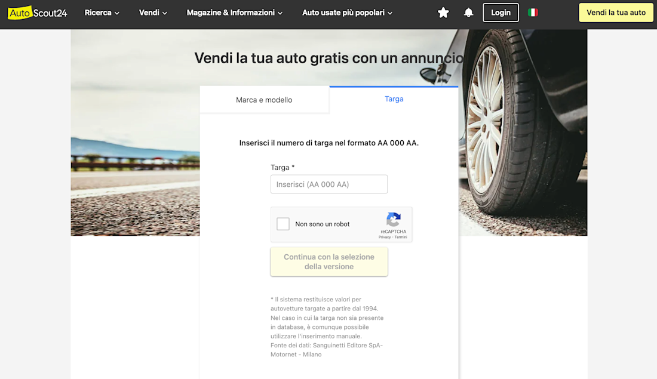Click the 'Targa *' field label

(x=283, y=168)
